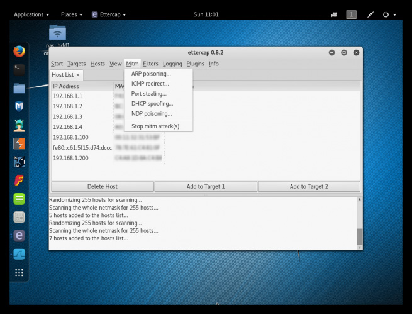Click Add to Target 2

[x=309, y=186]
